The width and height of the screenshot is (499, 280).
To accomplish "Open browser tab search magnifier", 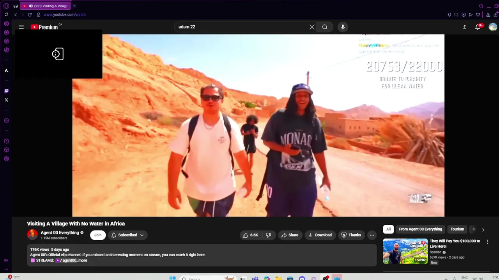I will tap(481, 6).
